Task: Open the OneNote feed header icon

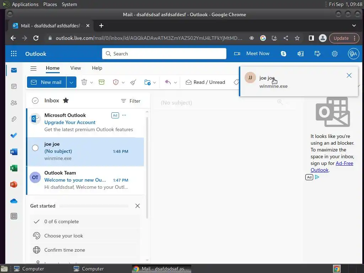Action: [300, 54]
